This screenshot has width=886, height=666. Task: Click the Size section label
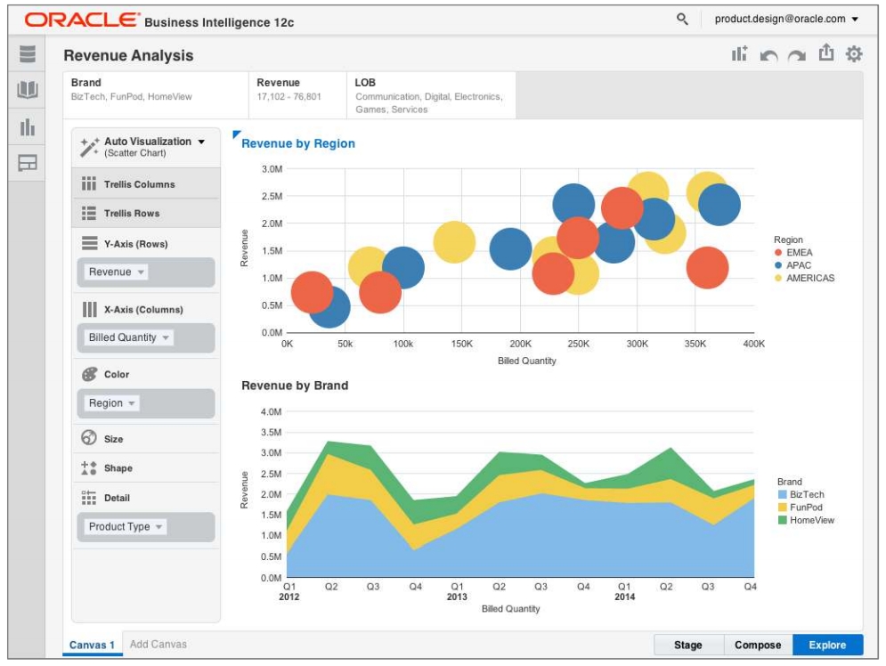coord(114,439)
